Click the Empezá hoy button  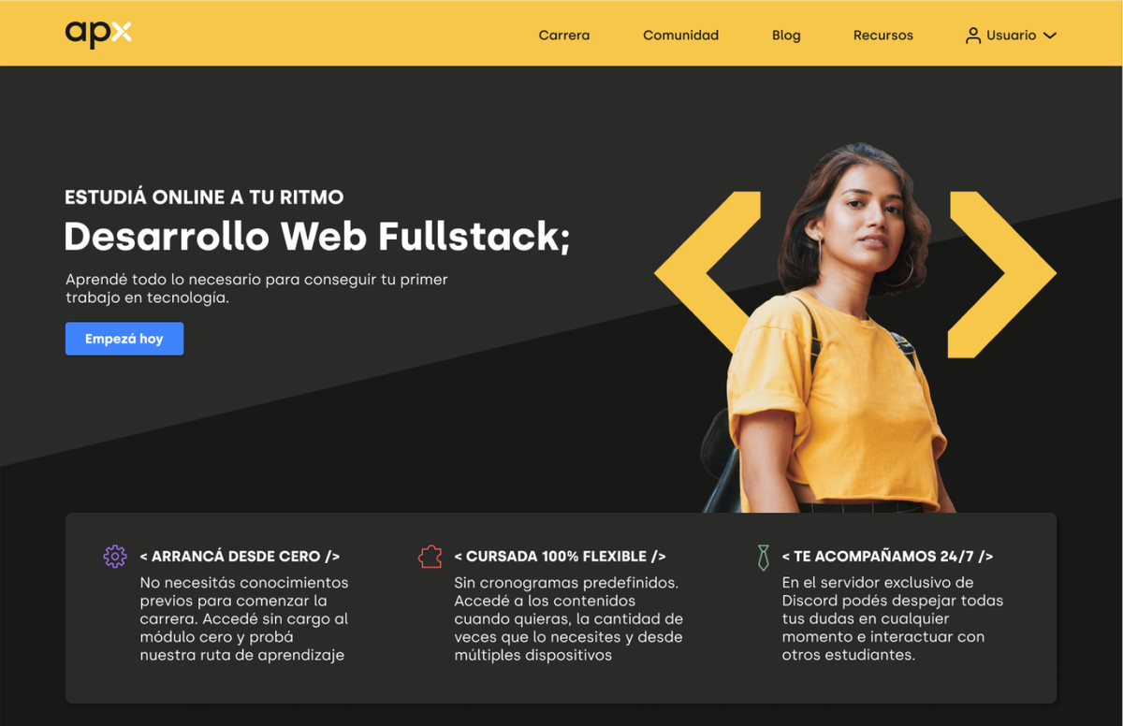(x=124, y=339)
